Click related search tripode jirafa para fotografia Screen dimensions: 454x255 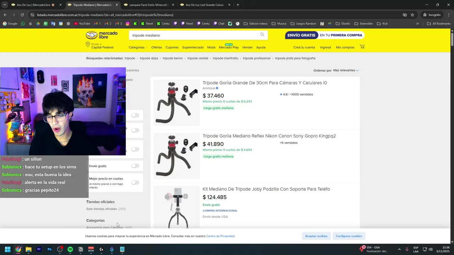click(x=295, y=58)
